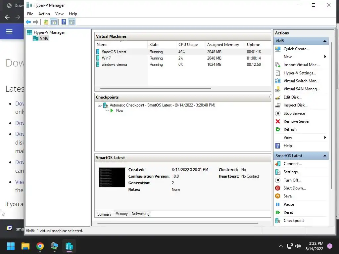This screenshot has height=254, width=339.
Task: Collapse the VM6 actions section
Action: [x=325, y=41]
